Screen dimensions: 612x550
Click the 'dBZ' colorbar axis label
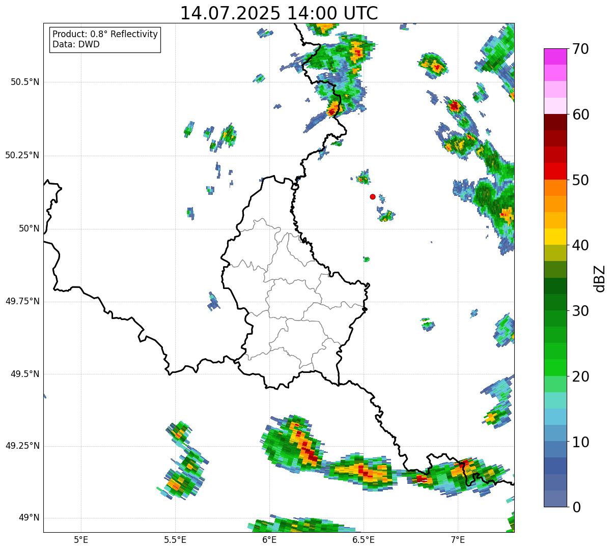[x=600, y=278]
